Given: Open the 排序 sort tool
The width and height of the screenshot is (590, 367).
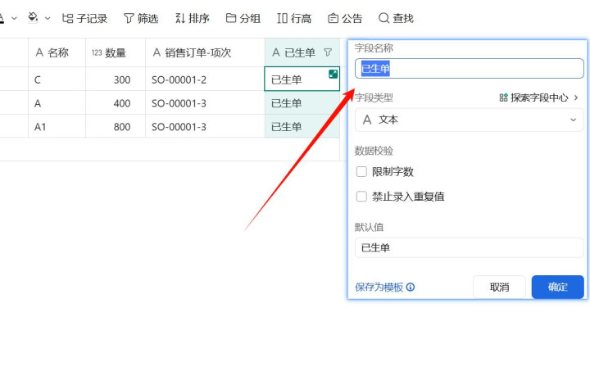Looking at the screenshot, I should coord(193,18).
